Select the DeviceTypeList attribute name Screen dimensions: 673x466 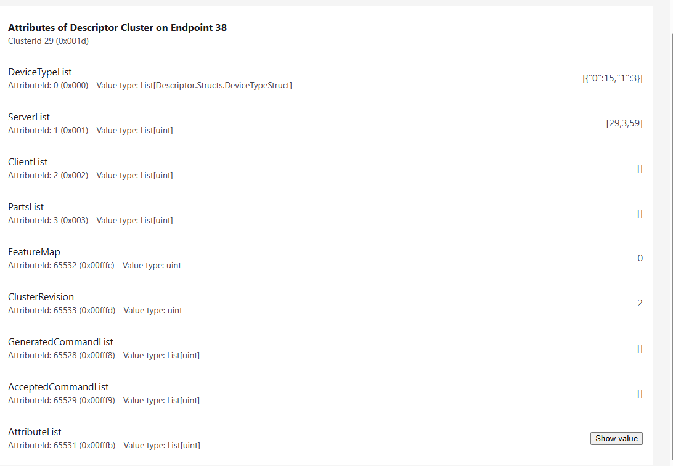[40, 72]
